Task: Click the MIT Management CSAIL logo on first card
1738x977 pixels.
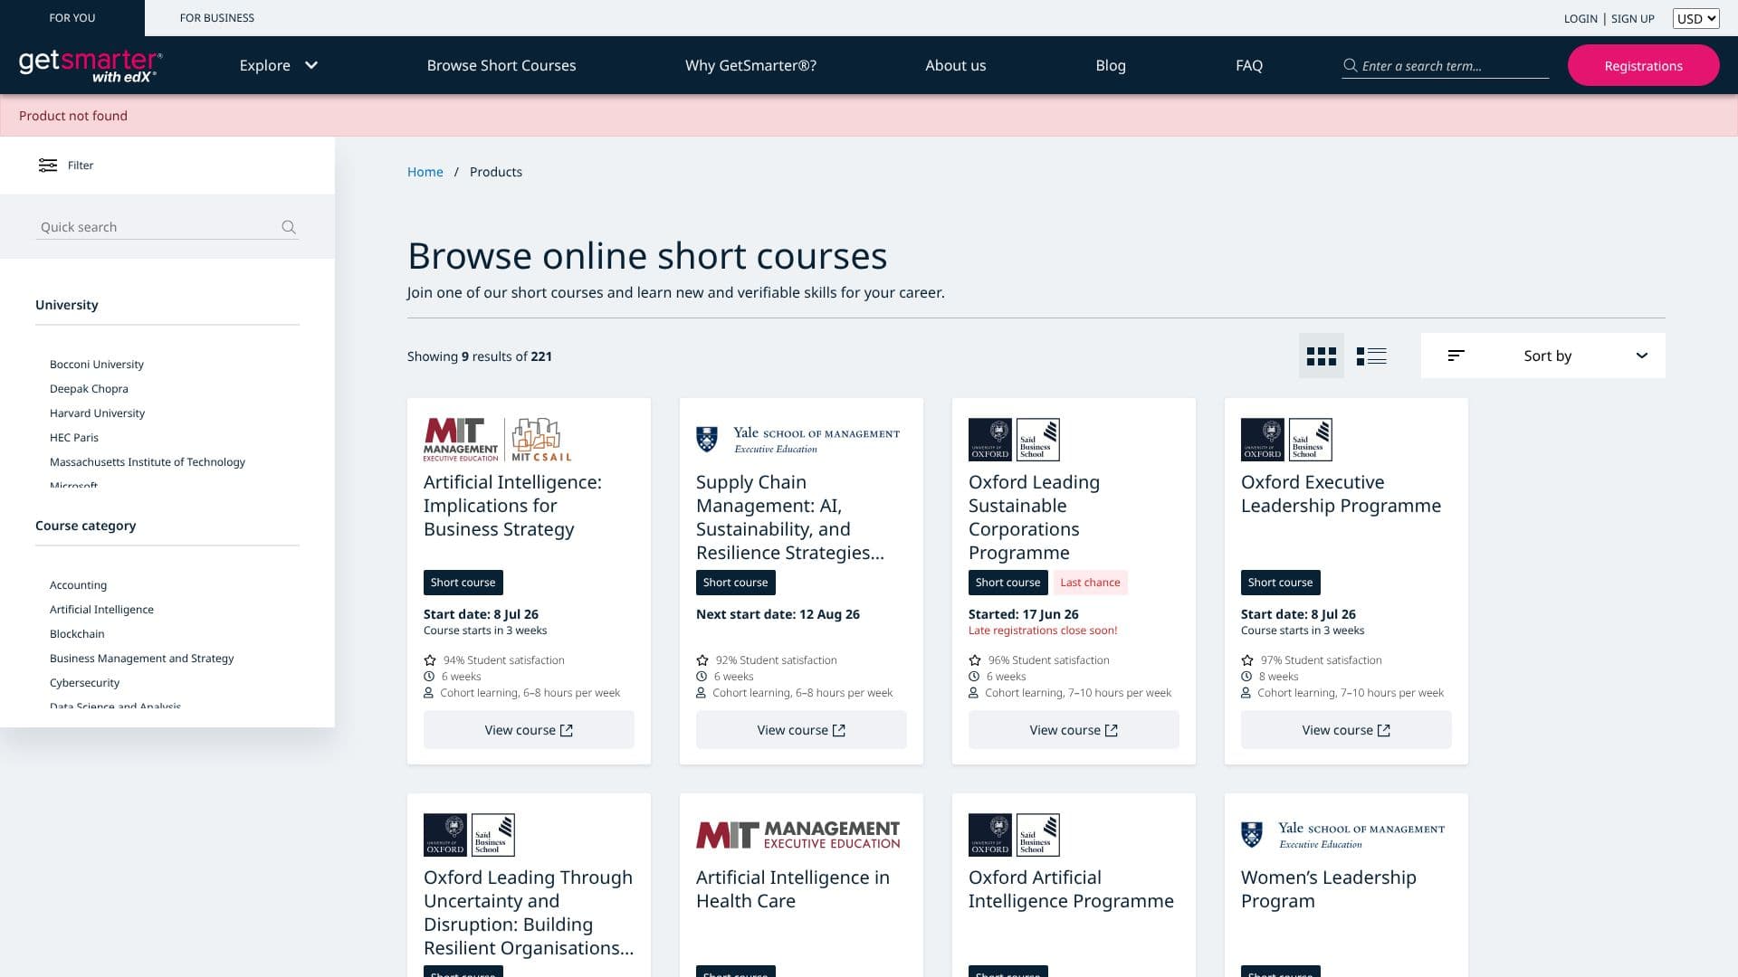Action: coord(498,440)
